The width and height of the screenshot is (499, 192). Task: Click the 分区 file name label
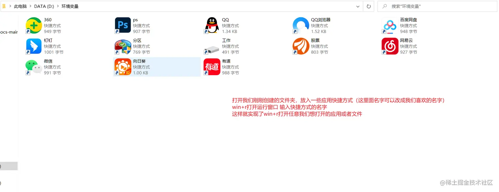(137, 41)
